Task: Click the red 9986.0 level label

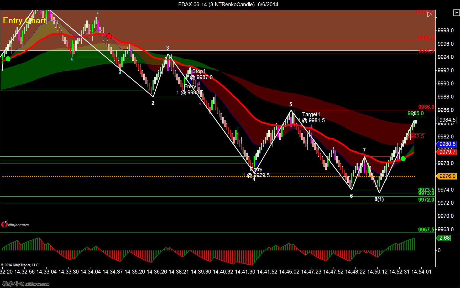Action: point(426,107)
